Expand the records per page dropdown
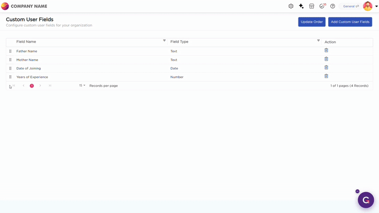Screen dimensions: 379x213 click(x=82, y=86)
